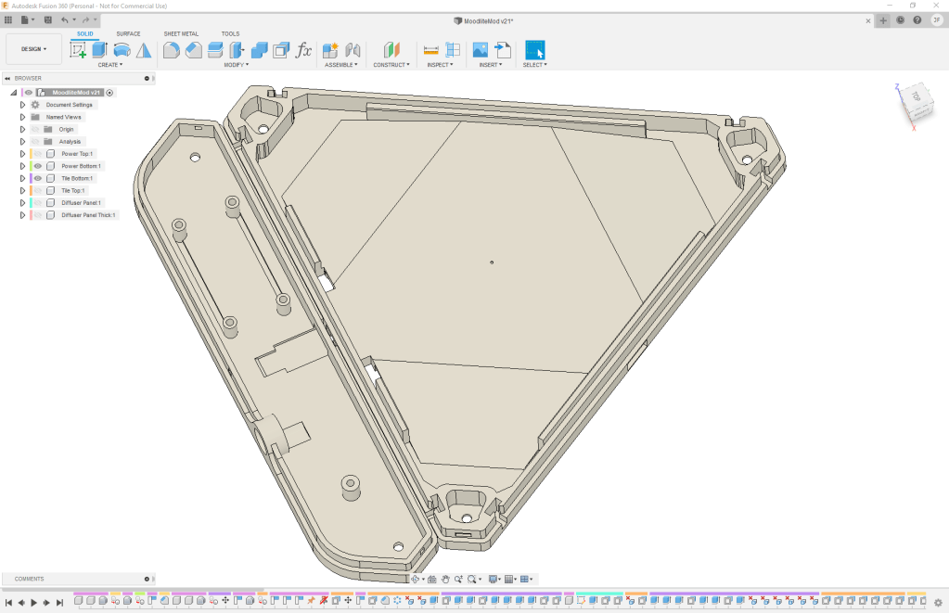
Task: Click the Save icon in top bar
Action: 45,19
